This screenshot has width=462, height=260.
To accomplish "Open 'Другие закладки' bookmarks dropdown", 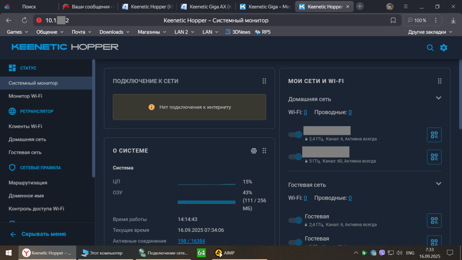I will 430,32.
